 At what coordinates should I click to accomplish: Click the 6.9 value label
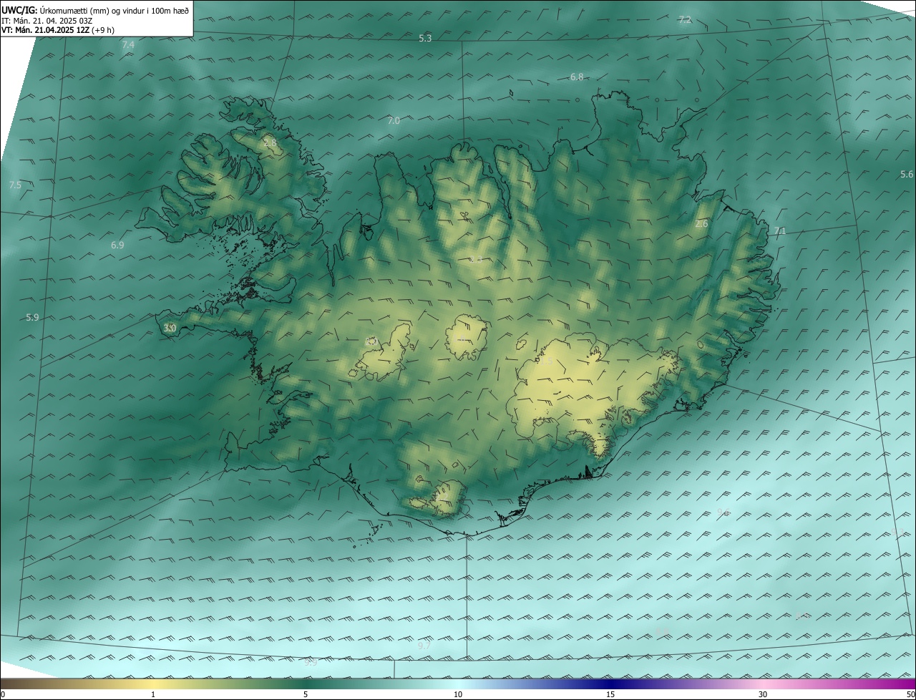(117, 246)
